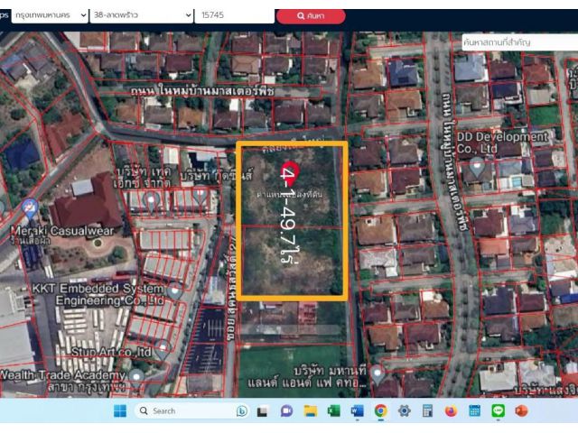Click the DD Development Co. map pin
The height and width of the screenshot is (433, 578).
pyautogui.click(x=478, y=168)
